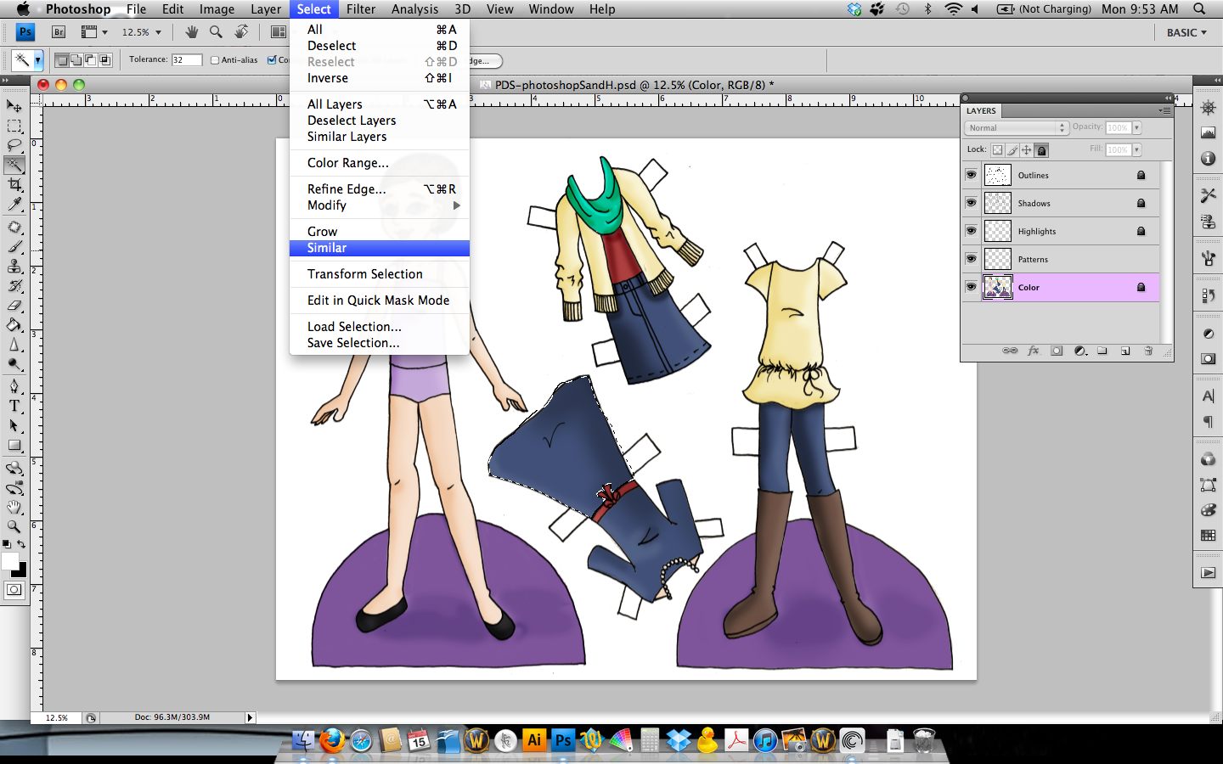Open the blend mode Normal dropdown
This screenshot has height=764, width=1223.
click(x=1016, y=127)
